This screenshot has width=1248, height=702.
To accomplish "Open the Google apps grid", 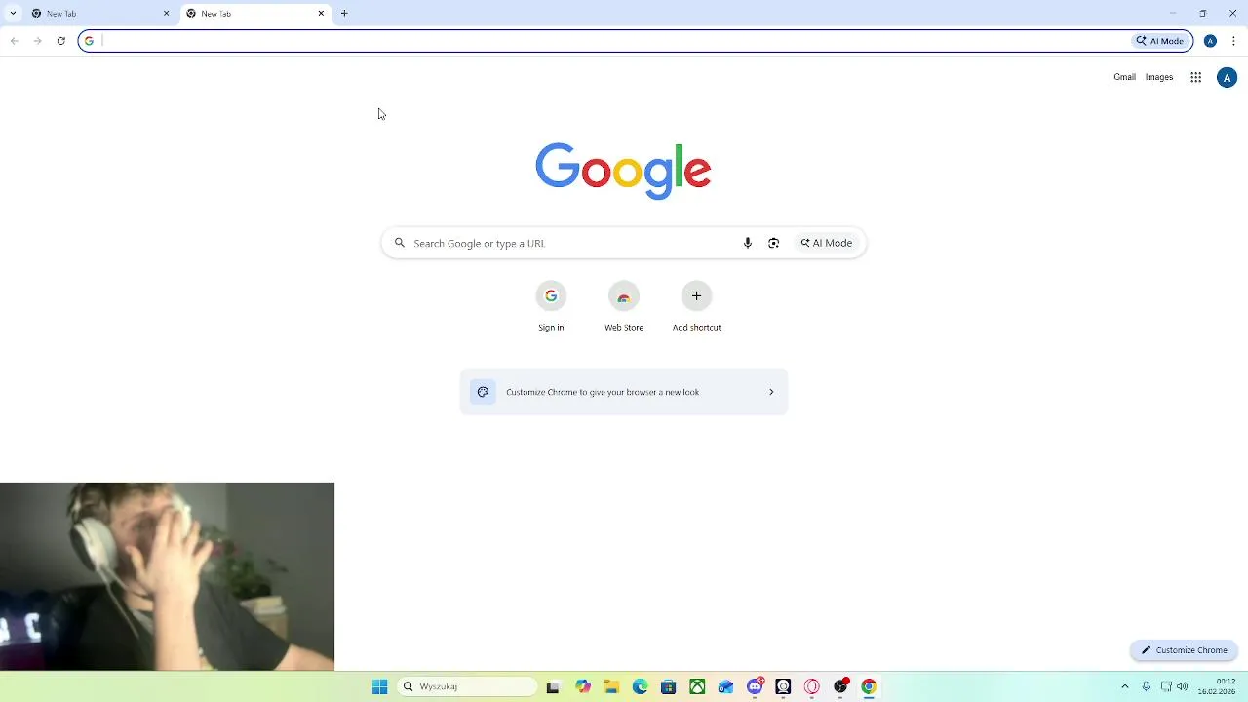I will (x=1195, y=78).
